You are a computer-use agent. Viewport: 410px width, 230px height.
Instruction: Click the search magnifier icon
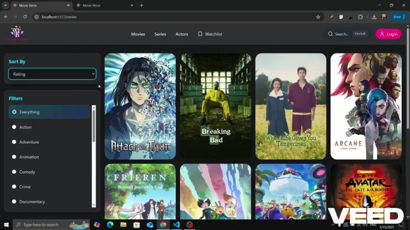(330, 34)
